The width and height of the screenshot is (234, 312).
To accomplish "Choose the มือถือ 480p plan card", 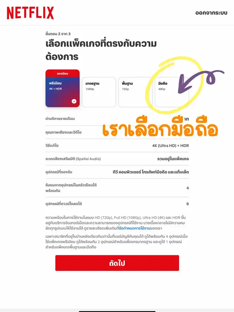I will 172,92.
